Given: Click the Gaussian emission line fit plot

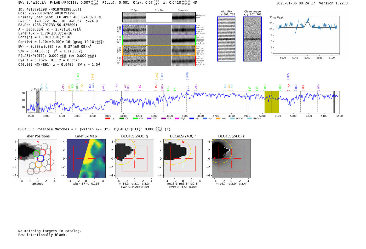Looking at the screenshot, I should point(306,36).
